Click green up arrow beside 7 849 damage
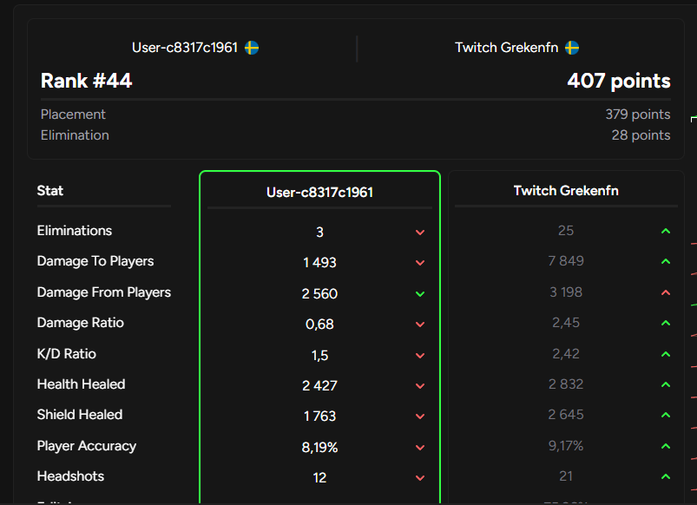 pyautogui.click(x=666, y=261)
